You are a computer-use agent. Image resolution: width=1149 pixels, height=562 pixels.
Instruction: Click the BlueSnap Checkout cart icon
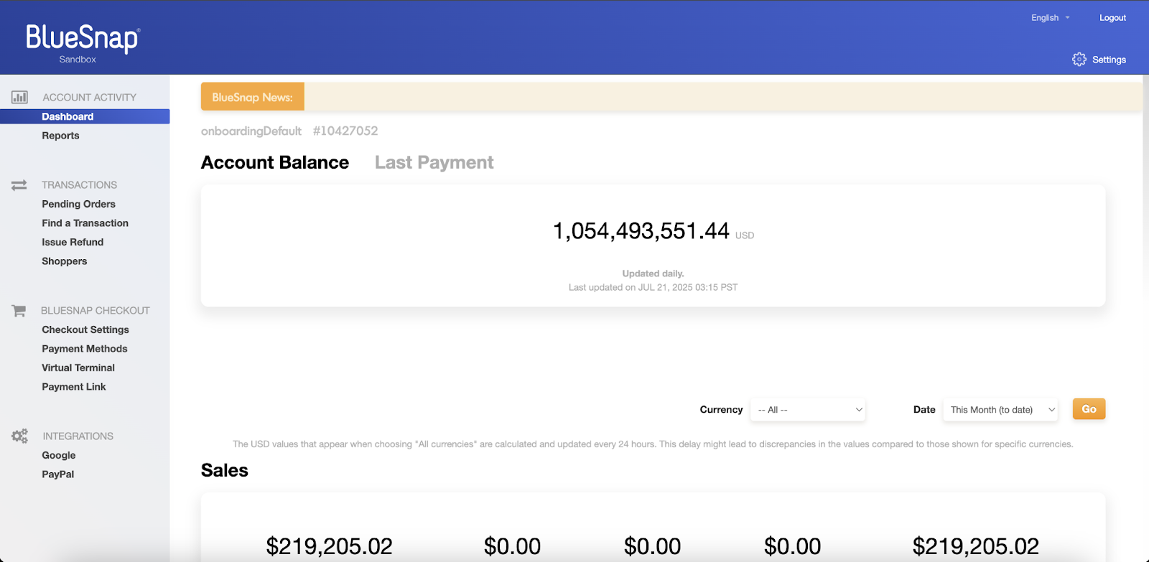(x=19, y=311)
